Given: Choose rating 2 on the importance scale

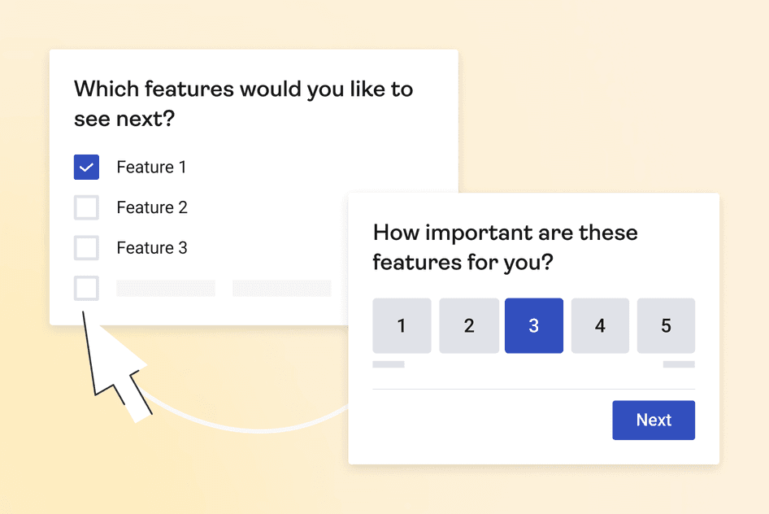Looking at the screenshot, I should click(x=469, y=325).
